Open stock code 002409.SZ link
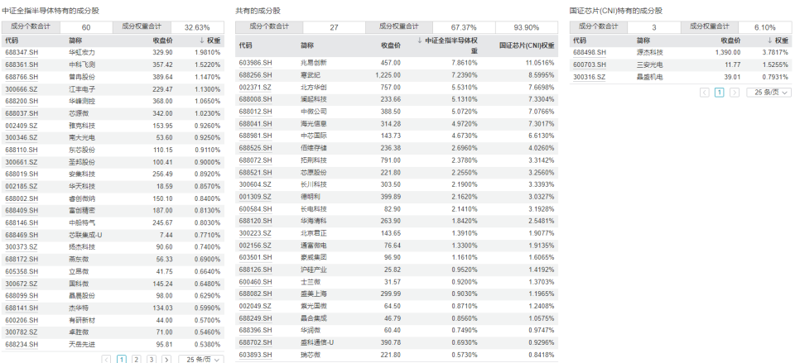The image size is (795, 363). pyautogui.click(x=22, y=126)
